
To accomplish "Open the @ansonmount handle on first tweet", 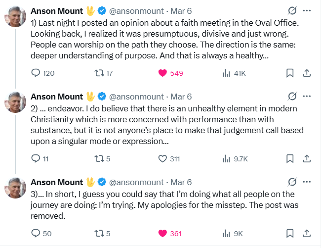I will click(136, 10).
